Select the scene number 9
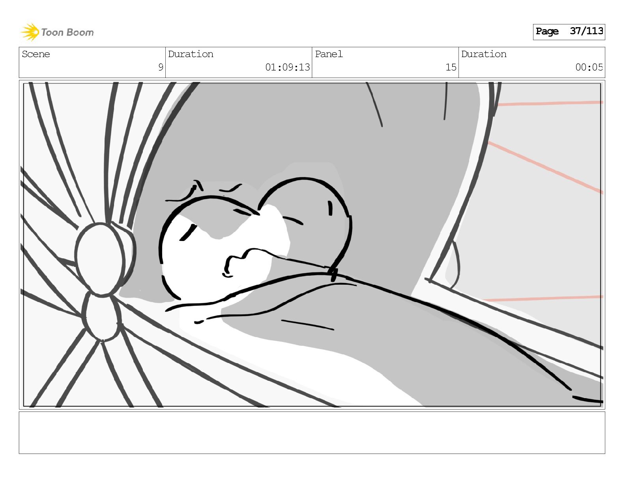 (x=161, y=67)
